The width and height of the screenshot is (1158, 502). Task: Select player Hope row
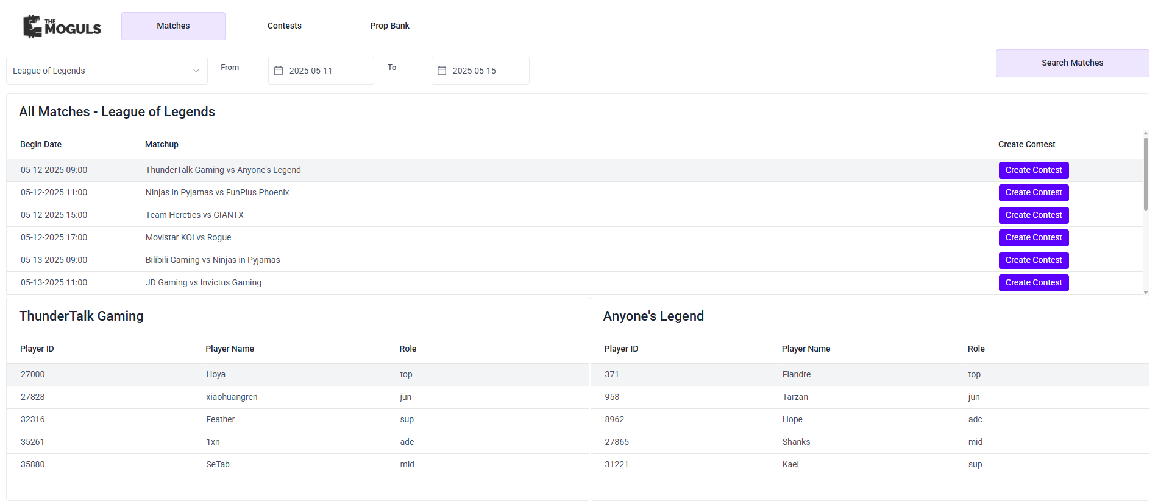pos(870,420)
